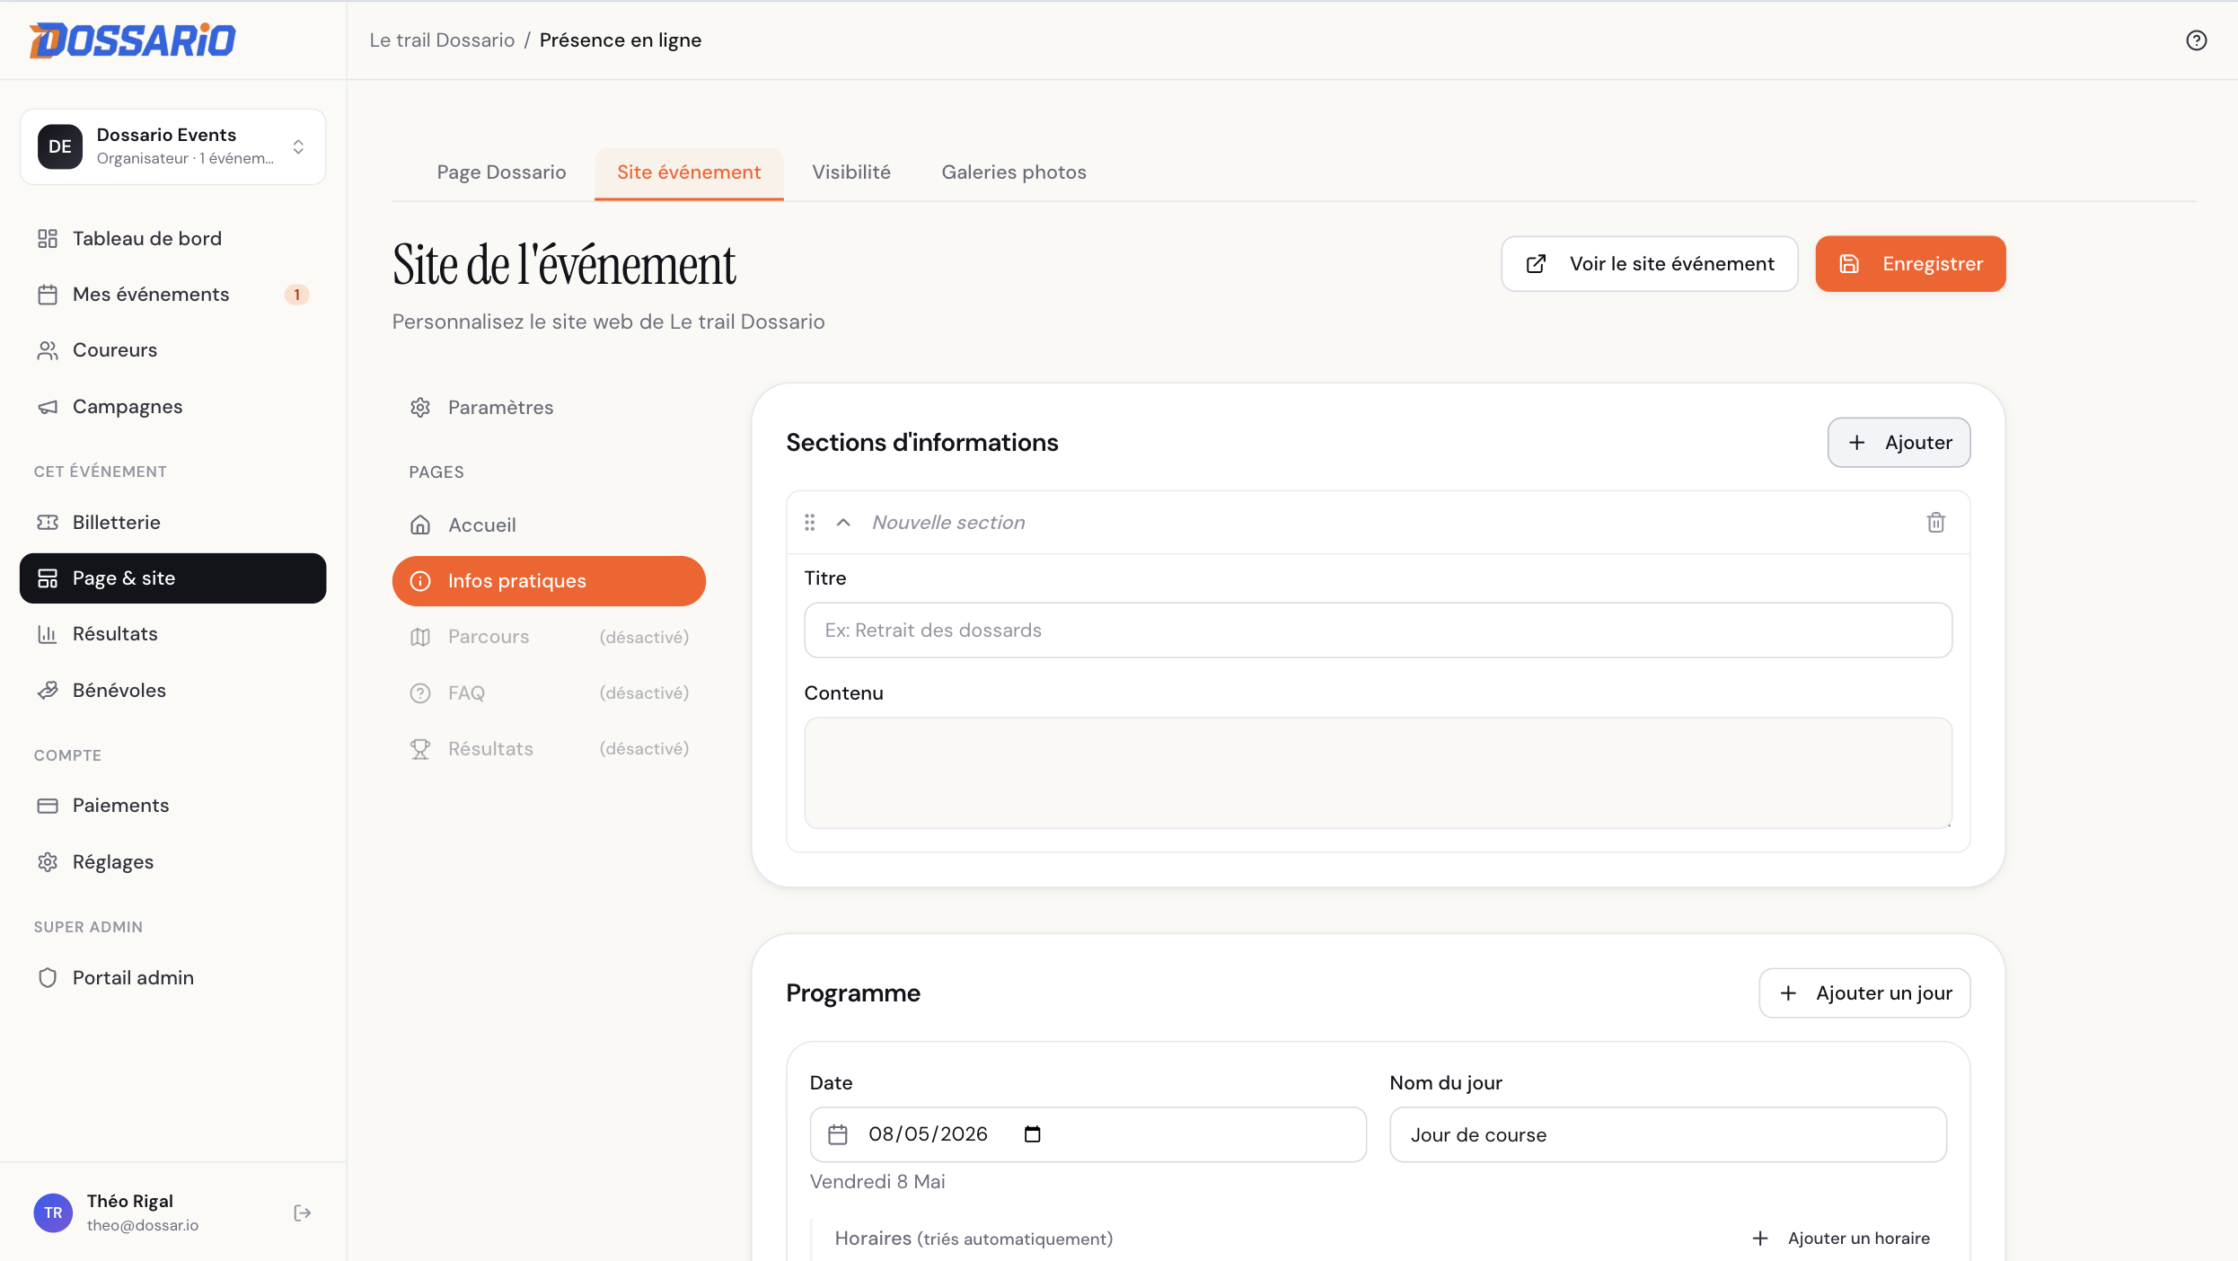
Task: Log out using the sign-out icon
Action: tap(303, 1212)
